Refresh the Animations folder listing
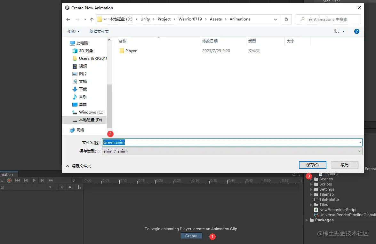This screenshot has height=244, width=376. [x=286, y=20]
